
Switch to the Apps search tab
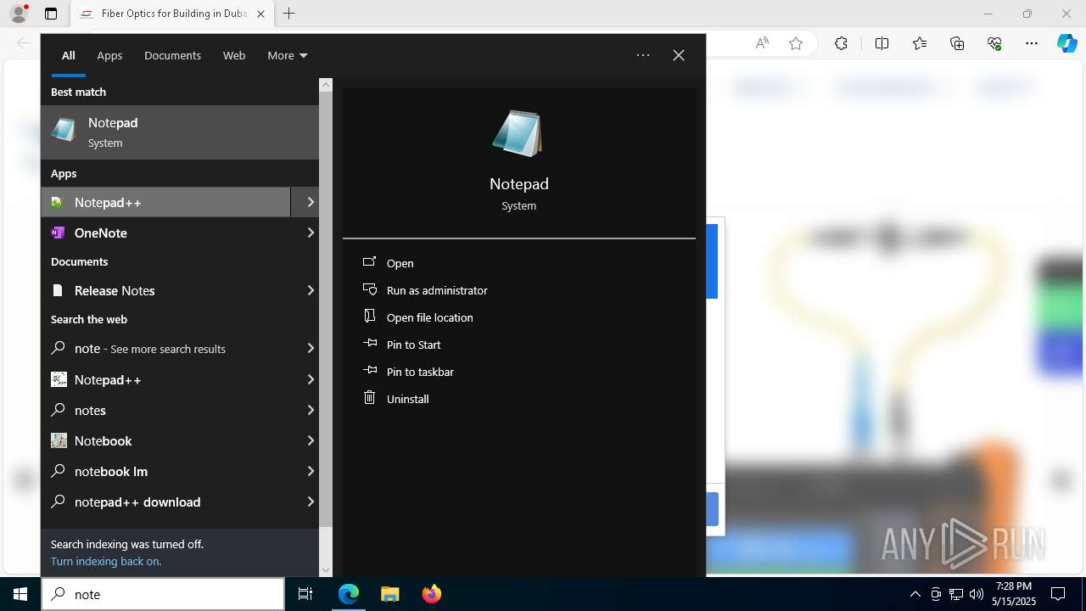pyautogui.click(x=109, y=55)
